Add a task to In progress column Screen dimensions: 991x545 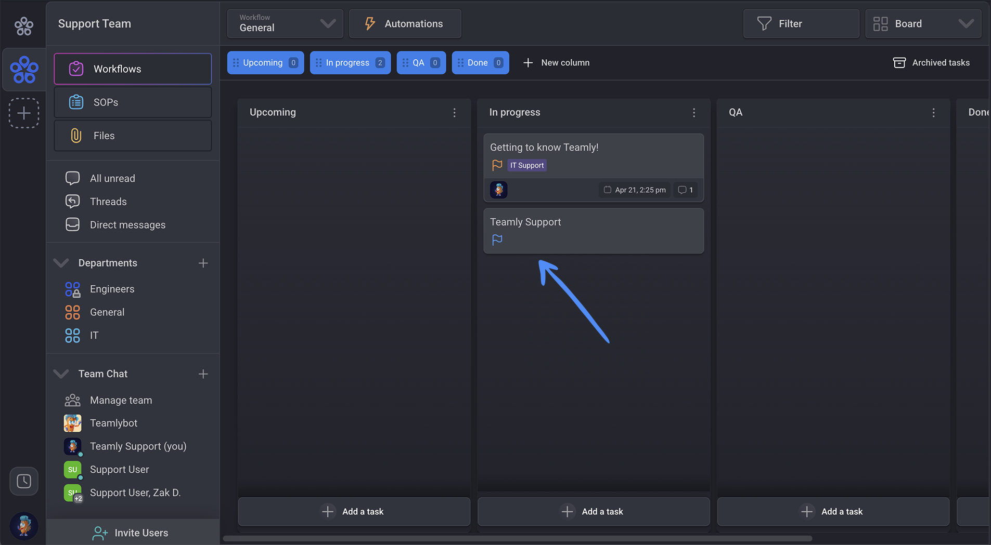coord(594,511)
